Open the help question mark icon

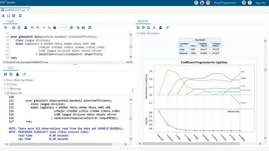(250, 3)
